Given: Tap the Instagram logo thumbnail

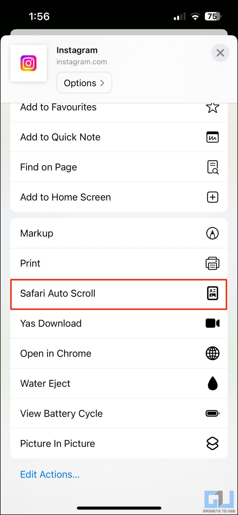Looking at the screenshot, I should pos(28,63).
